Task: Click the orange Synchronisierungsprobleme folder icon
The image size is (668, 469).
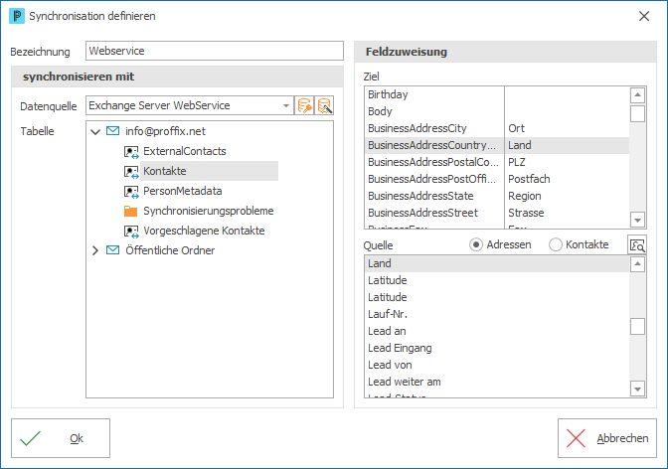Action: click(131, 211)
